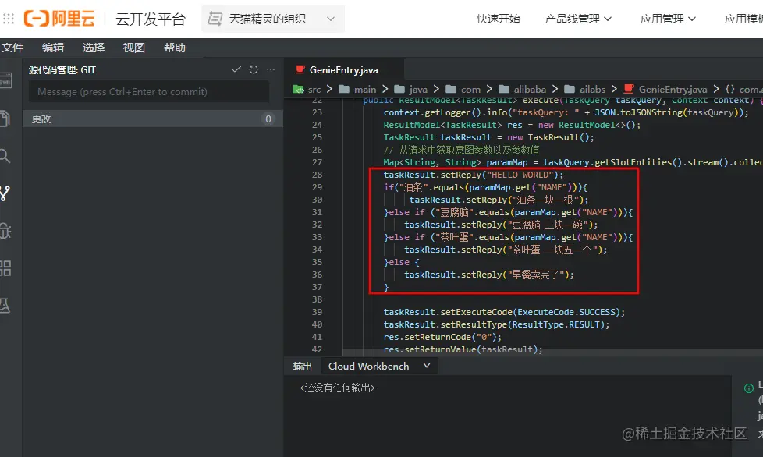Image resolution: width=763 pixels, height=457 pixels.
Task: Collapse the 更改 changes section
Action: pyautogui.click(x=153, y=119)
